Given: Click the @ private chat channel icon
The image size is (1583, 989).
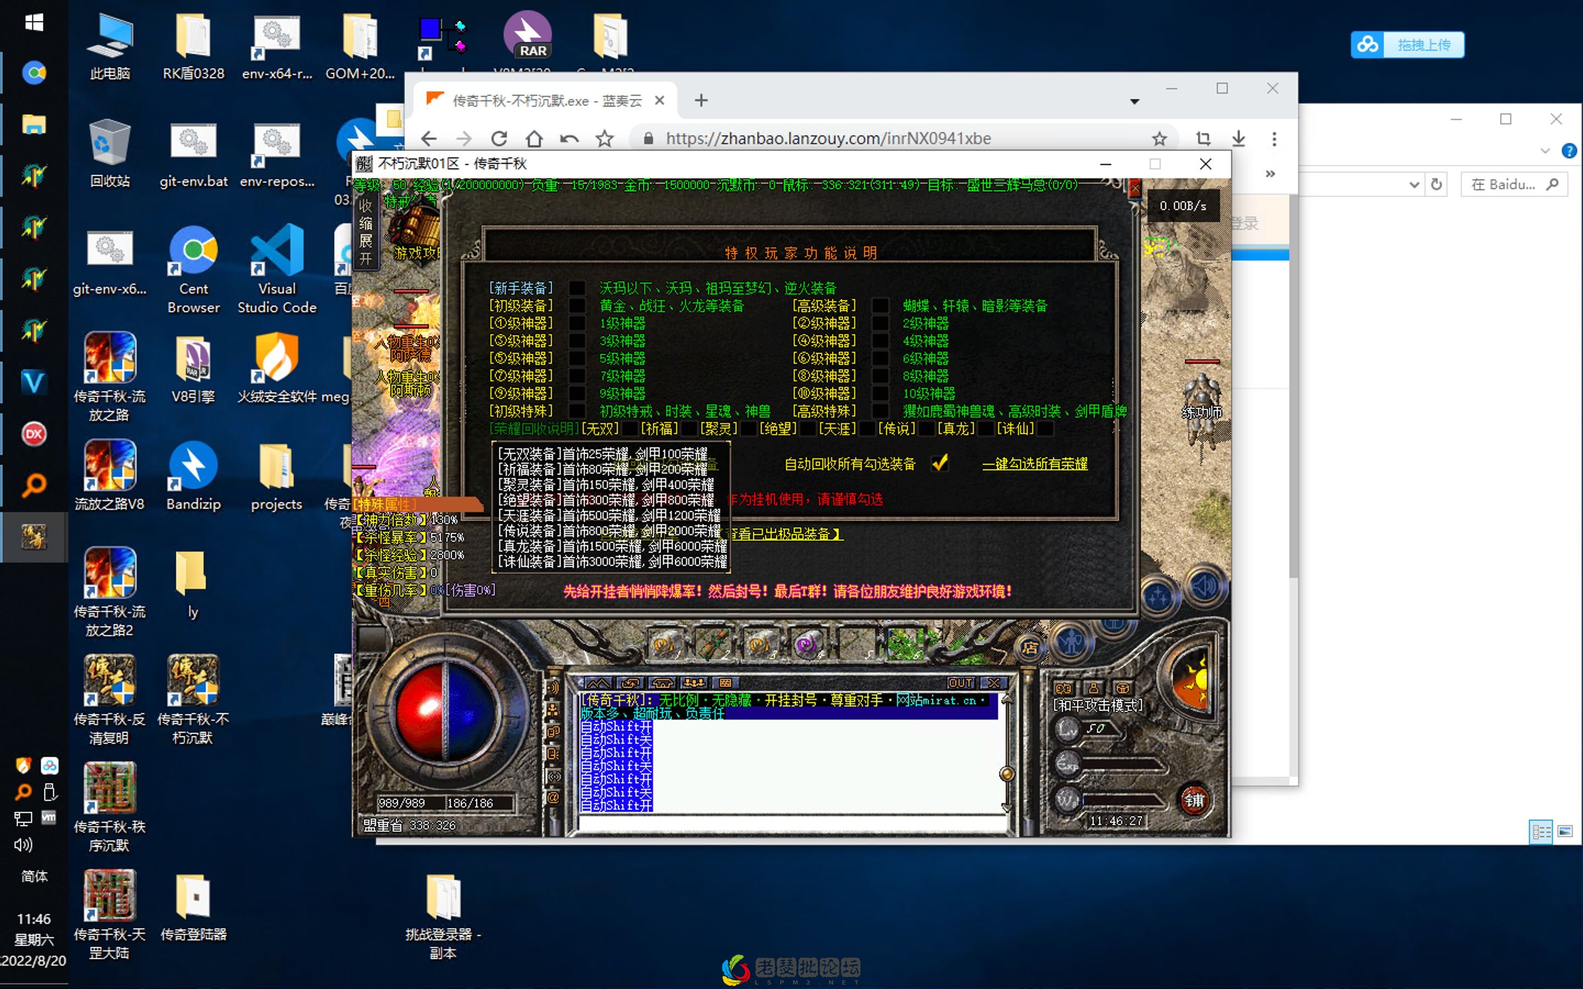Looking at the screenshot, I should pos(554,797).
